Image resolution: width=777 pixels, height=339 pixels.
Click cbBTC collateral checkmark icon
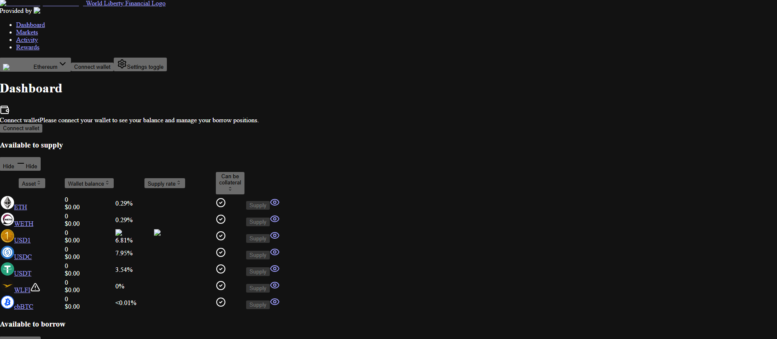(x=221, y=302)
